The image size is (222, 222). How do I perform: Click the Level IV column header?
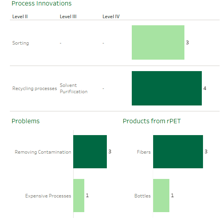[111, 17]
